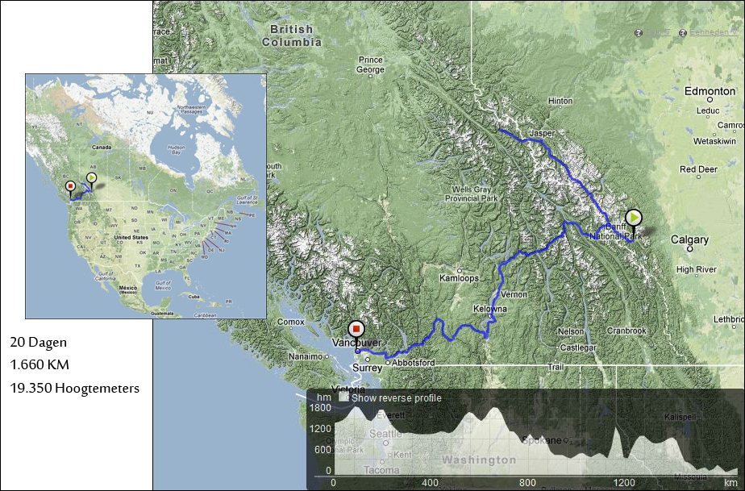Screen dimensions: 745x491
Task: Select the green start pin on the inset overview map
Action: coord(92,178)
